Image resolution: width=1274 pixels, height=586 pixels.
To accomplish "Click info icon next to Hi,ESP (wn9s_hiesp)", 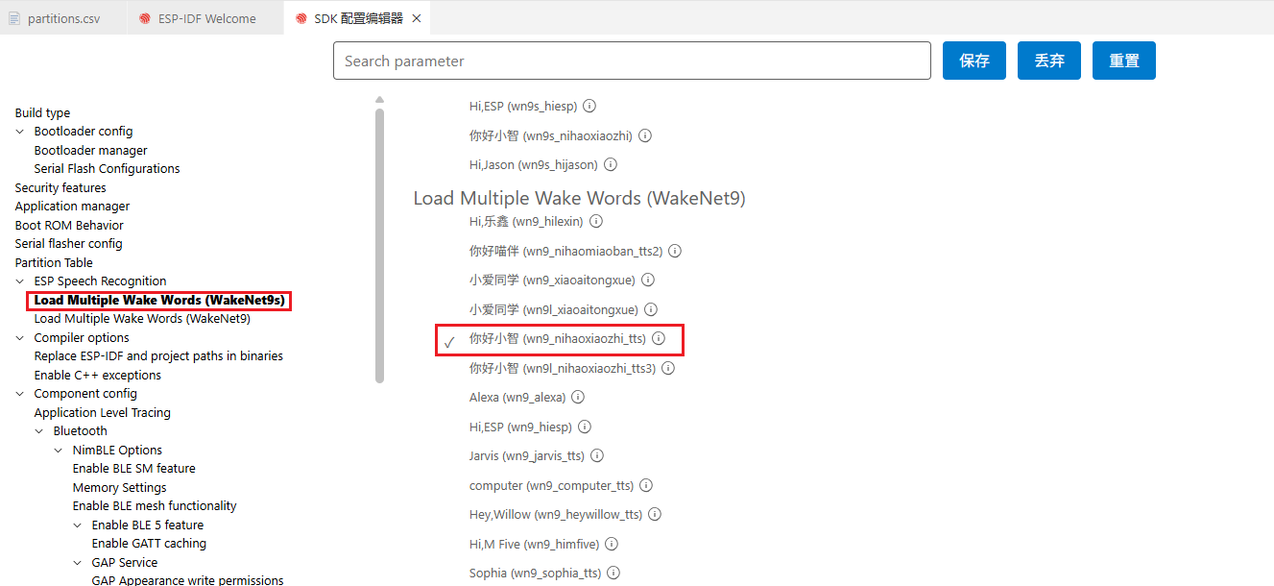I will pos(589,107).
